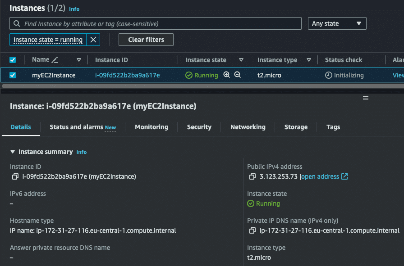Open the Info link beside Instance summary

click(x=82, y=152)
